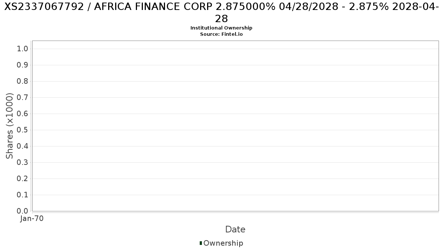Click the 0.5 y-axis tick label
The width and height of the screenshot is (443, 249).
(23, 130)
